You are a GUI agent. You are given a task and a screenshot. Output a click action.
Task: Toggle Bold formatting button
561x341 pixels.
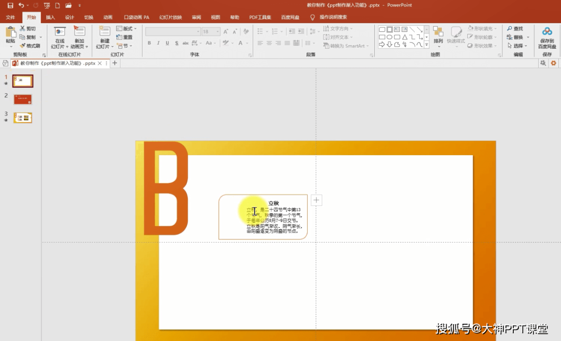149,43
